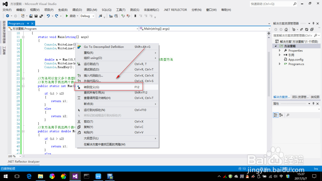Click the Comment Selection toolbar icon

pos(123,16)
